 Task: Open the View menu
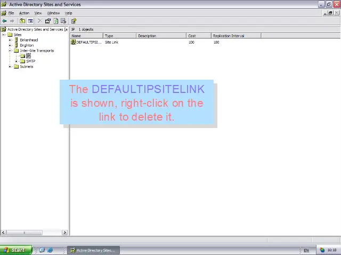(x=38, y=13)
